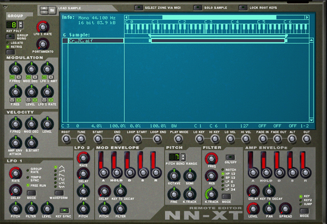Click the TUNE knob

coord(81,139)
